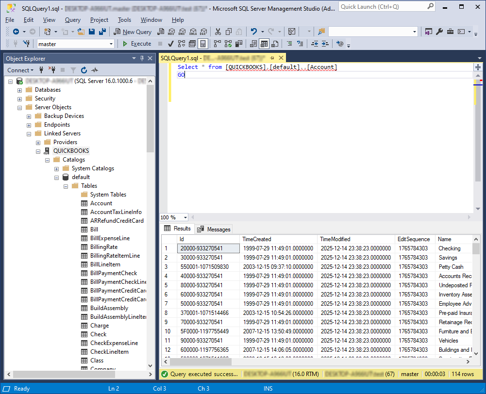
Task: Open the Connect dropdown in Object Explorer
Action: [20, 70]
